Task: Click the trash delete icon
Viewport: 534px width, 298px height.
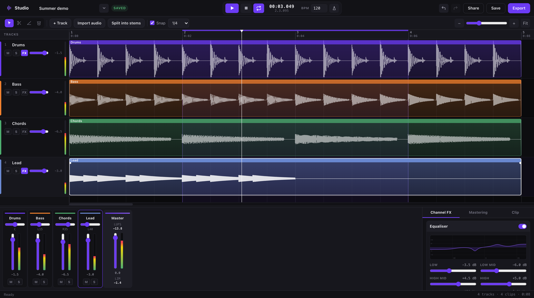Action: point(39,23)
